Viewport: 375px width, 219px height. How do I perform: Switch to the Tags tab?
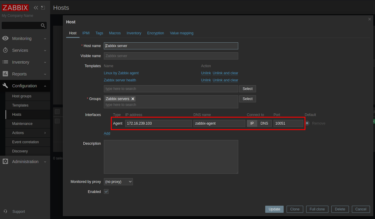(99, 33)
